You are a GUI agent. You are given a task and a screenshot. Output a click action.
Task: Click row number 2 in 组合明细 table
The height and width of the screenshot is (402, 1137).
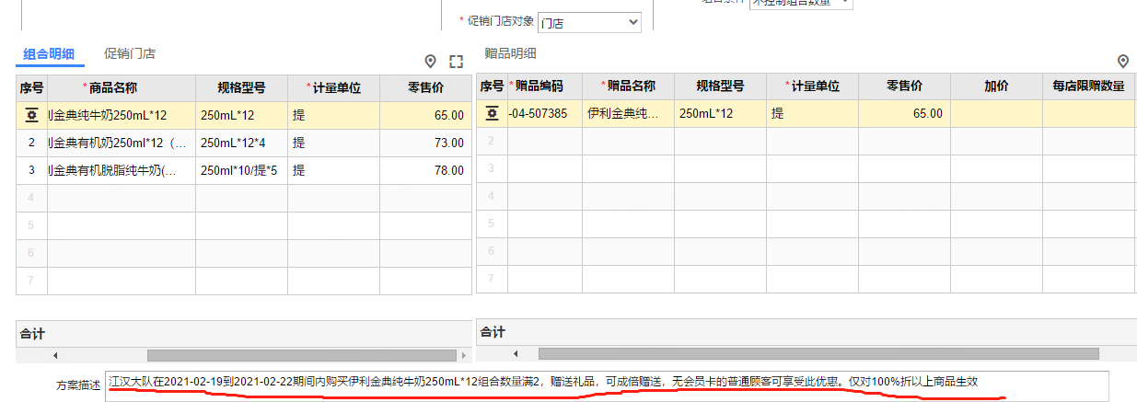coord(31,144)
